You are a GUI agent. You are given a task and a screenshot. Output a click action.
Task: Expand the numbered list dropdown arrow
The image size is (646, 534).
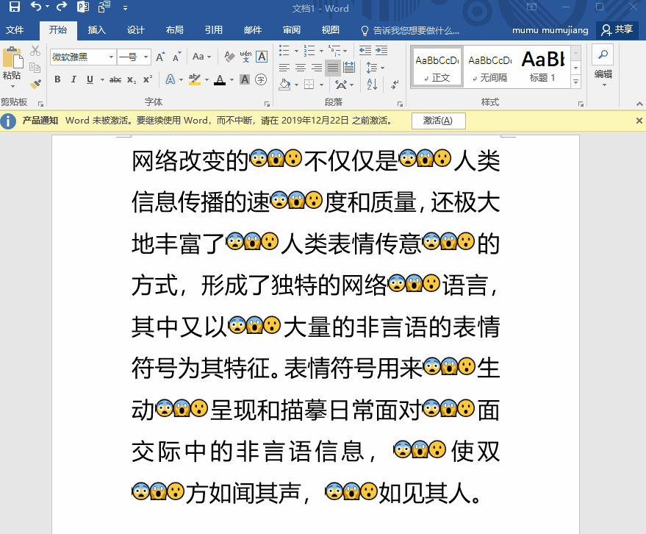(321, 51)
